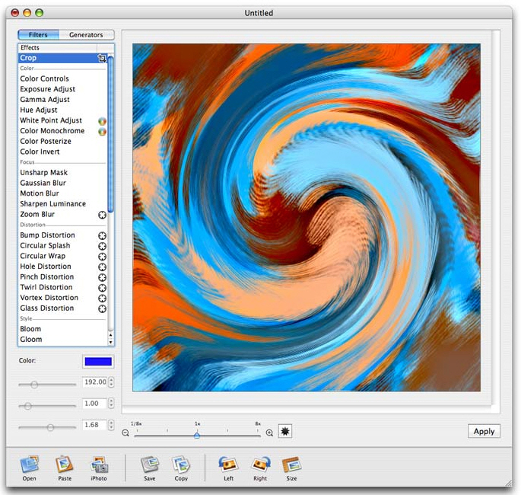
Task: Rotate image with the Left icon
Action: coord(227,465)
